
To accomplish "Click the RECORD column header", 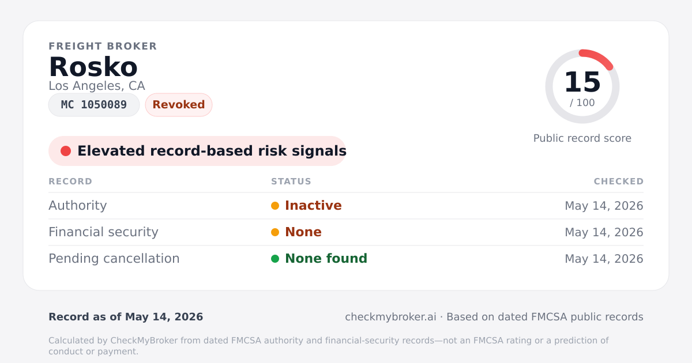I will [70, 181].
